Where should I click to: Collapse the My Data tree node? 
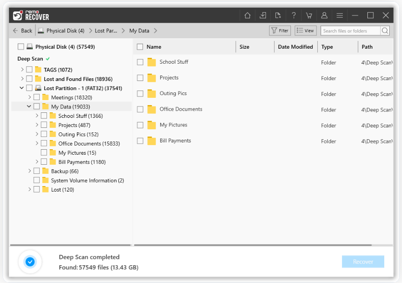(x=29, y=106)
